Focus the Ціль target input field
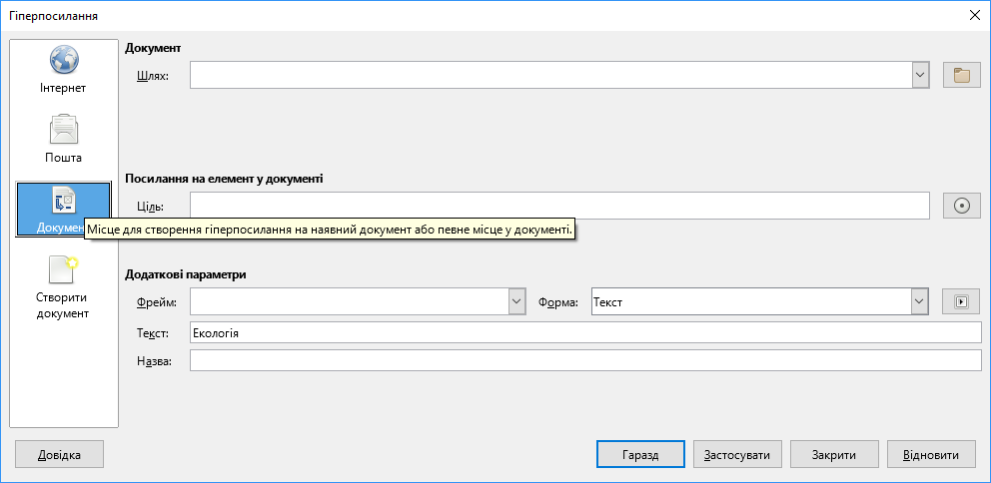 559,206
